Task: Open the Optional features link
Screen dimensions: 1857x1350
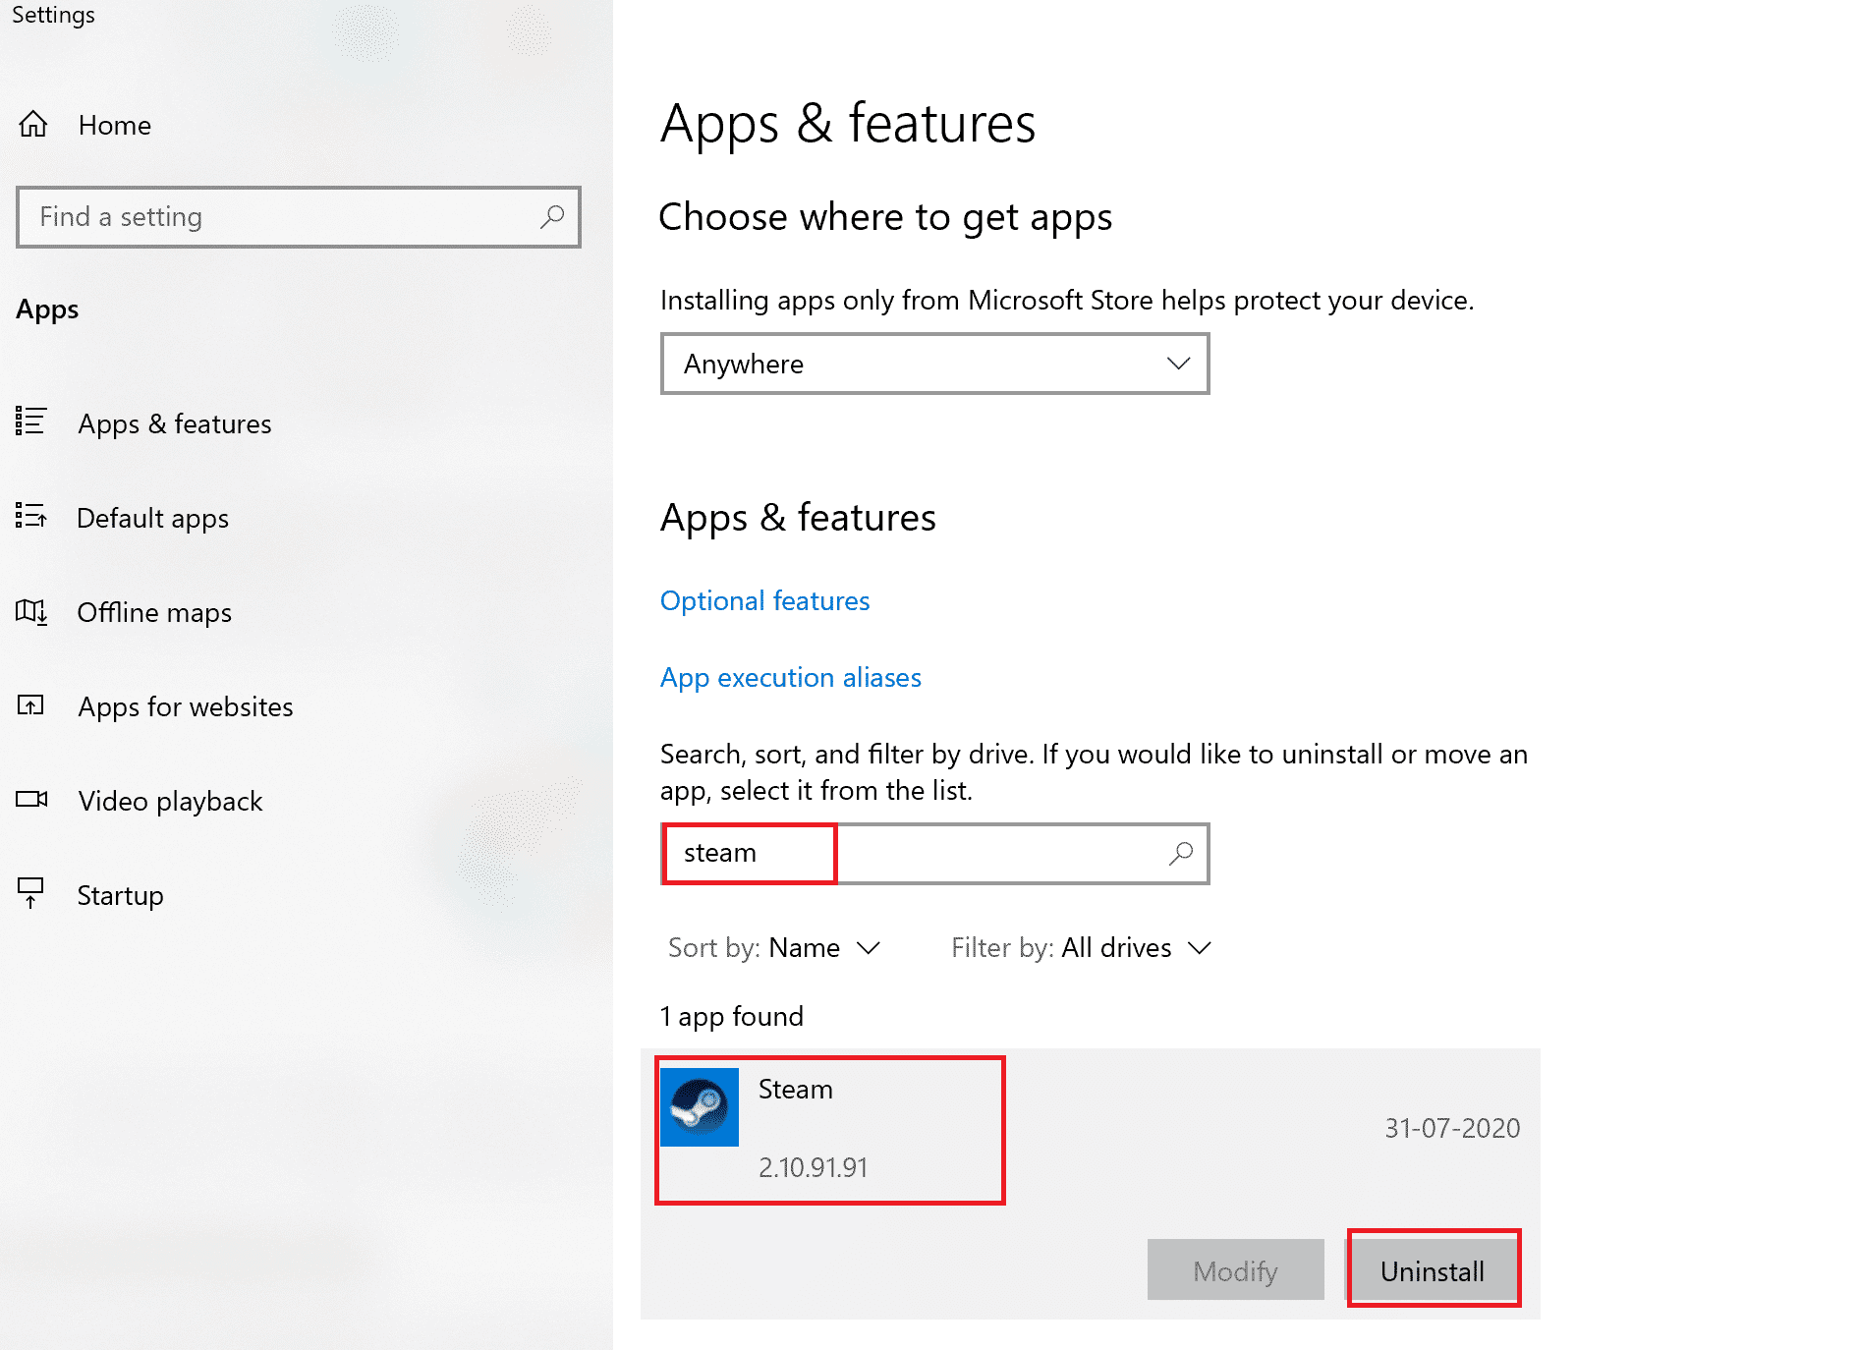Action: tap(764, 600)
